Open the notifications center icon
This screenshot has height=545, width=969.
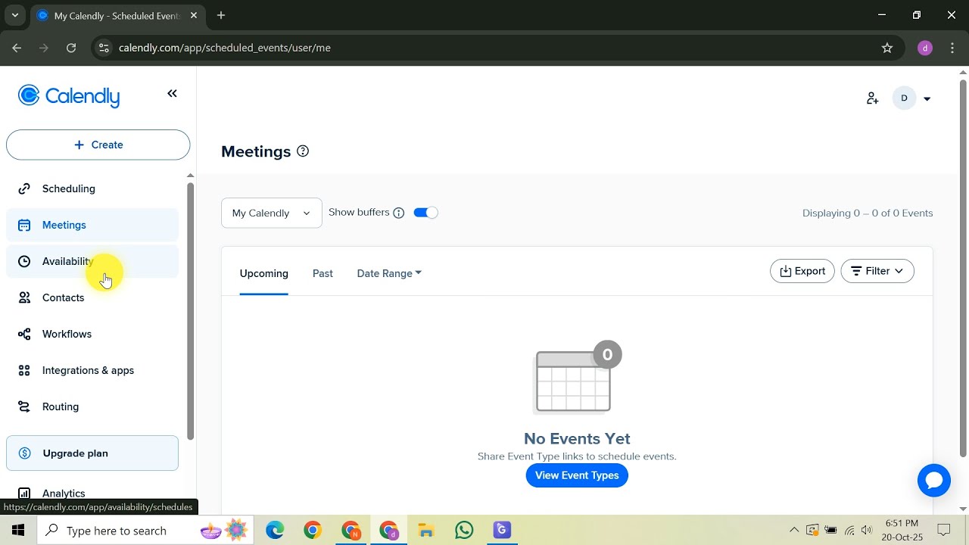[944, 530]
